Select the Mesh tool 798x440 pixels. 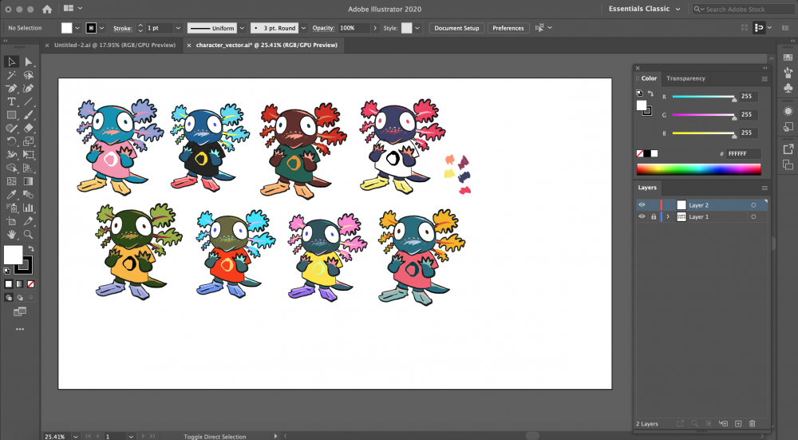tap(10, 180)
